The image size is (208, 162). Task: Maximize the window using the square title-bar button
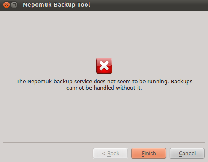(x=14, y=5)
